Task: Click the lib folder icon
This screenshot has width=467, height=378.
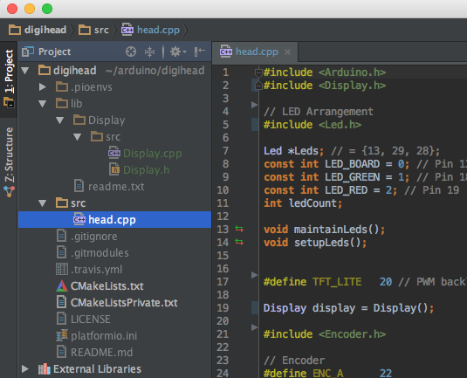Action: coord(62,103)
